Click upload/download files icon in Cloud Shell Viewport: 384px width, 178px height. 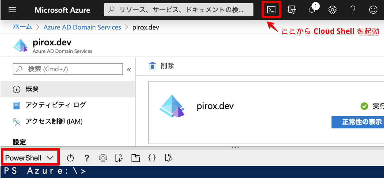[119, 158]
